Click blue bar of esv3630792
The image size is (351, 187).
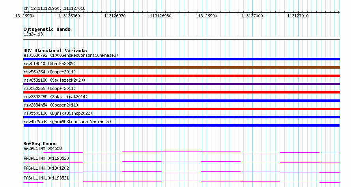(181, 59)
